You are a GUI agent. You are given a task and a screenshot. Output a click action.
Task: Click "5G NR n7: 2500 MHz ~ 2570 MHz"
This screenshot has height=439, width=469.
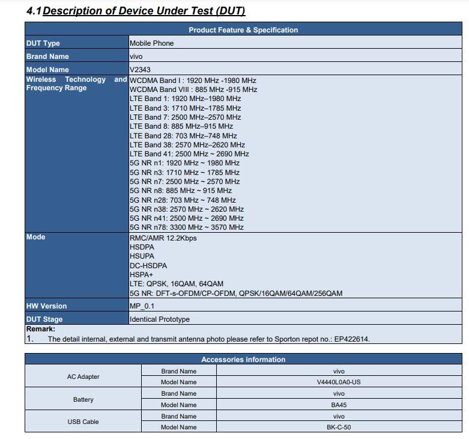pyautogui.click(x=184, y=182)
